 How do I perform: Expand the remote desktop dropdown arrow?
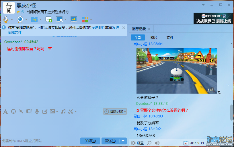point(65,20)
